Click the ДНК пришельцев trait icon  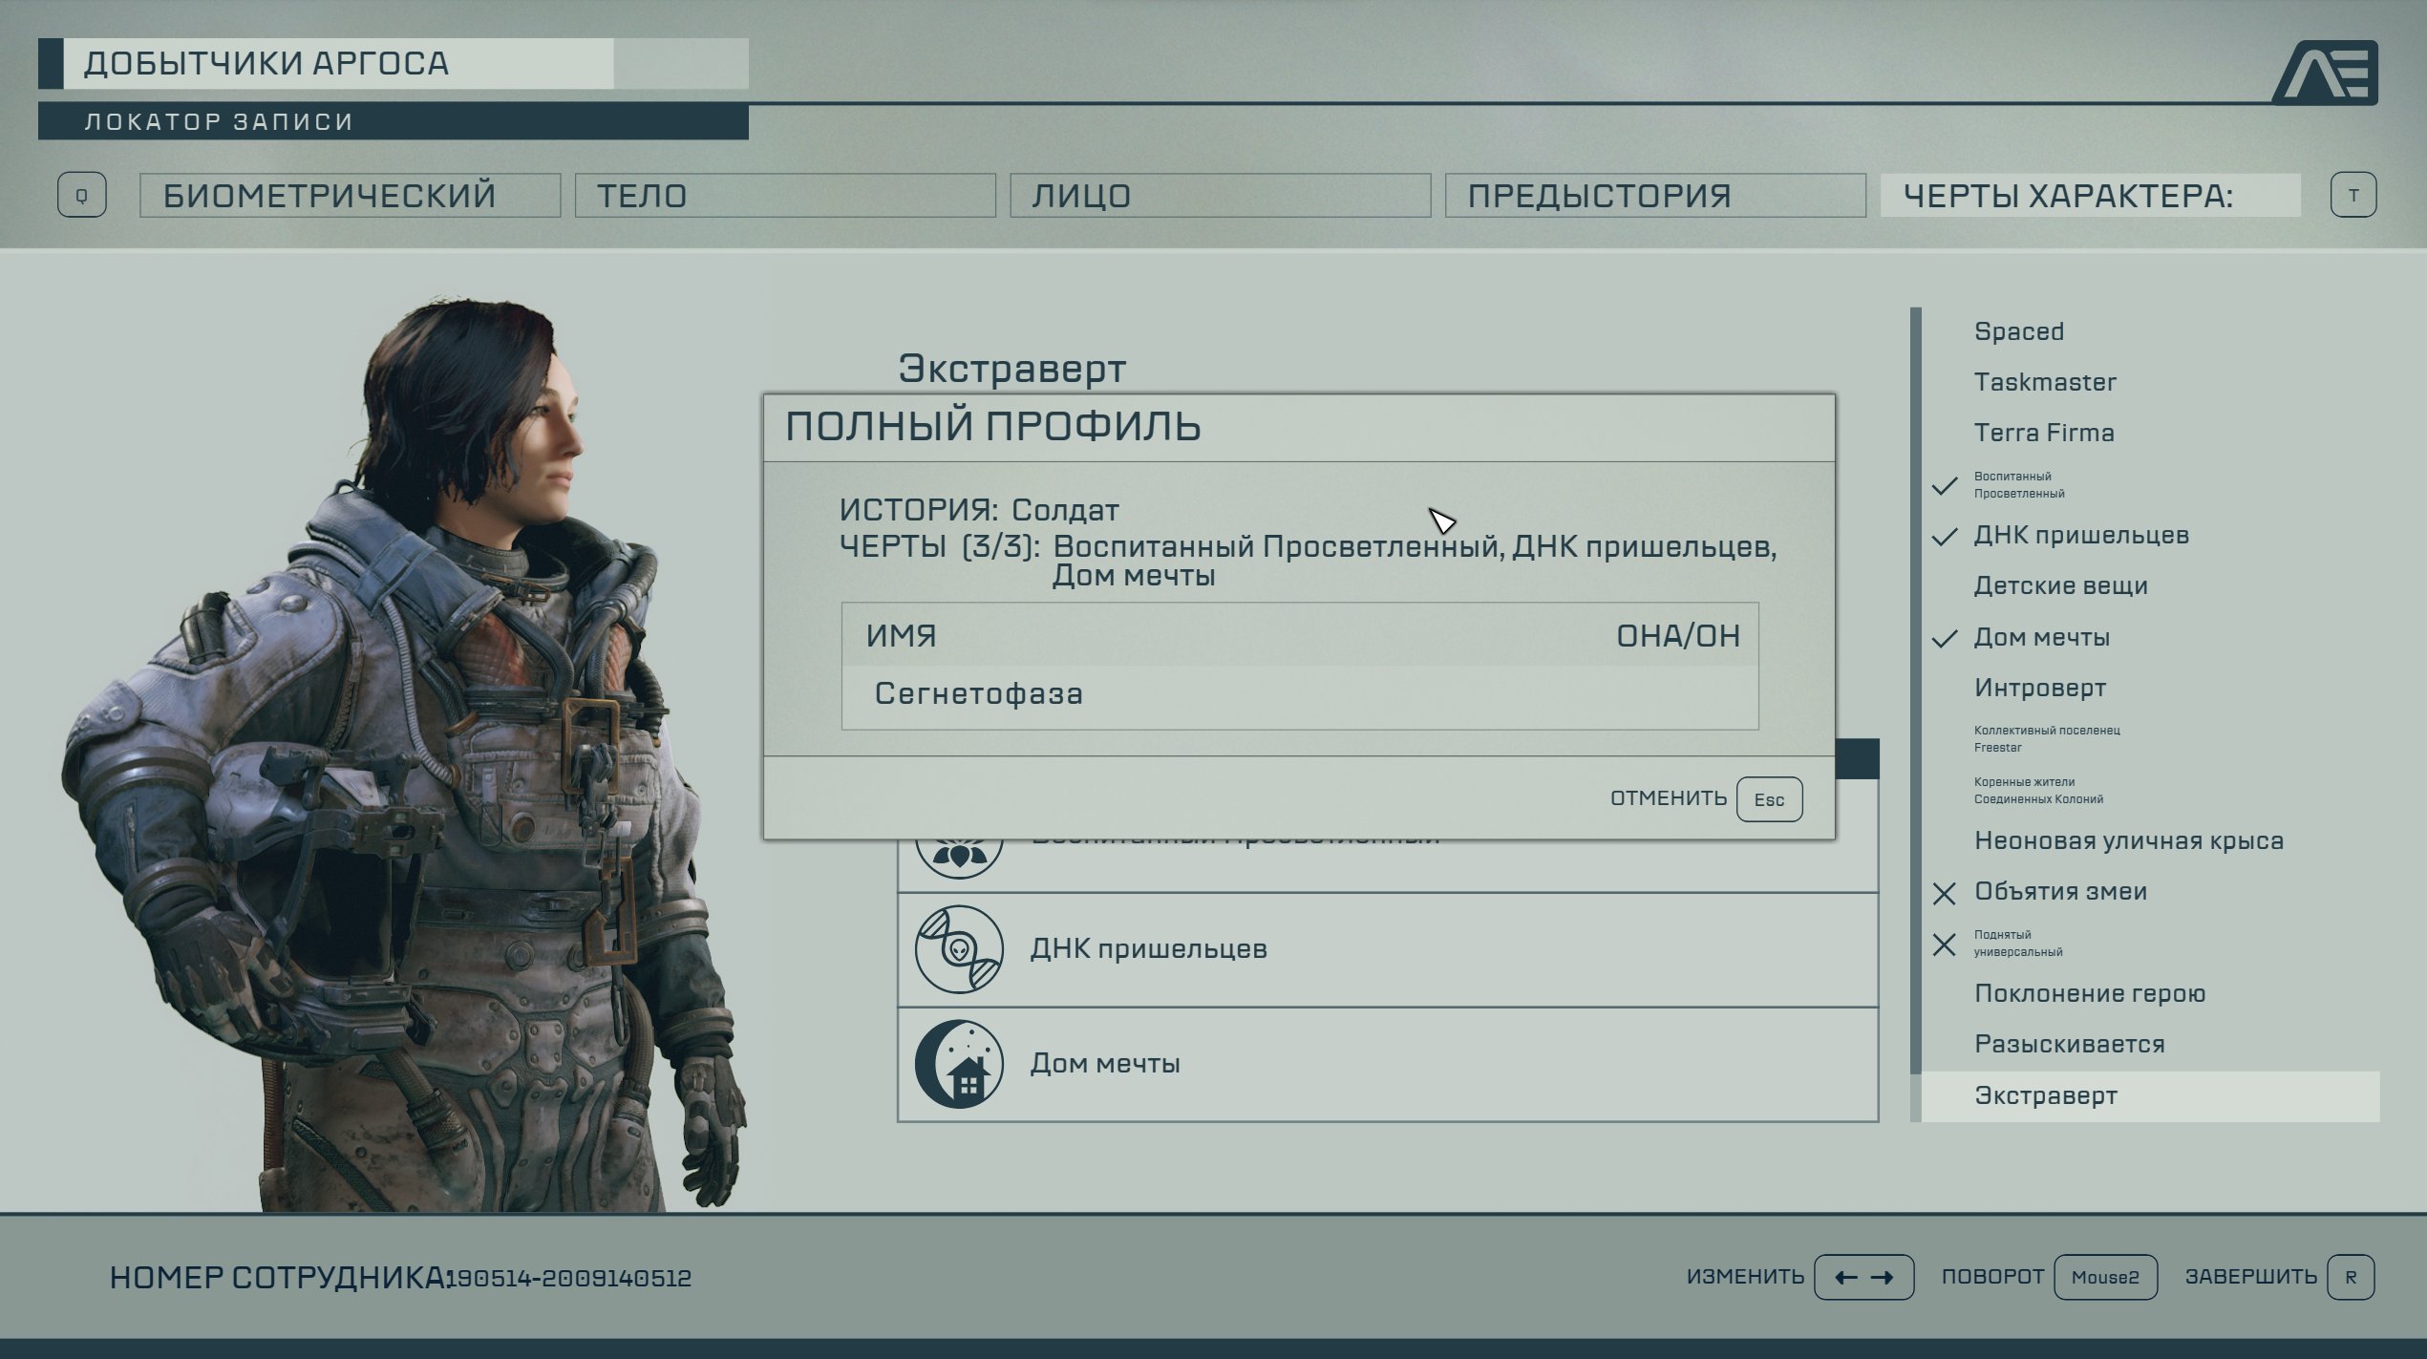tap(960, 945)
